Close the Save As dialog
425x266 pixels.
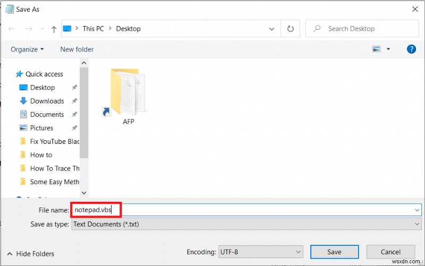tap(415, 9)
